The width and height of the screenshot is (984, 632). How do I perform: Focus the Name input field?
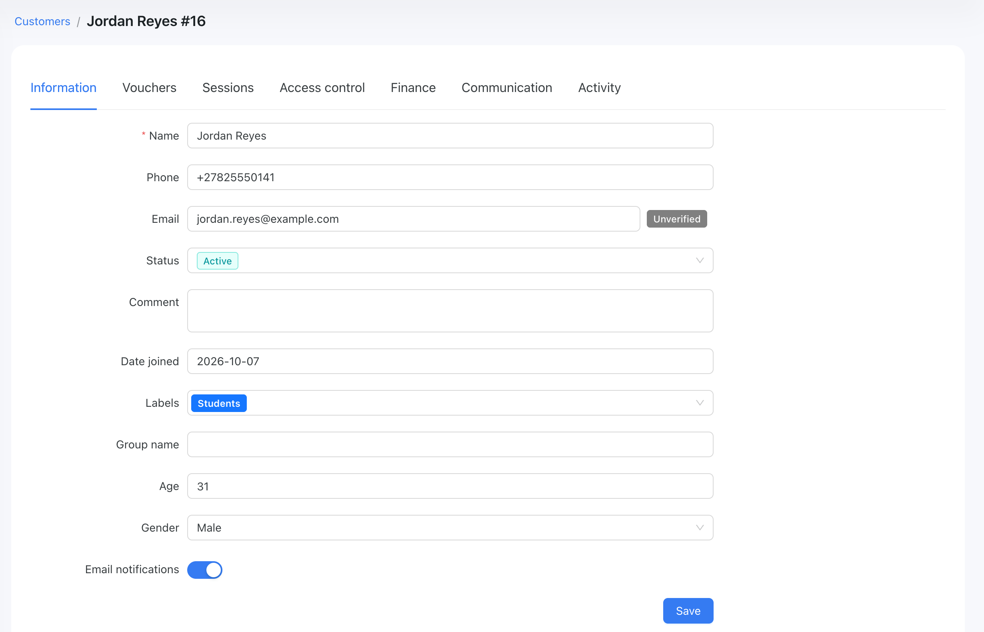pos(450,136)
